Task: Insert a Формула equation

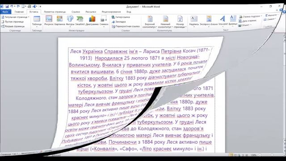Action: click(x=272, y=15)
